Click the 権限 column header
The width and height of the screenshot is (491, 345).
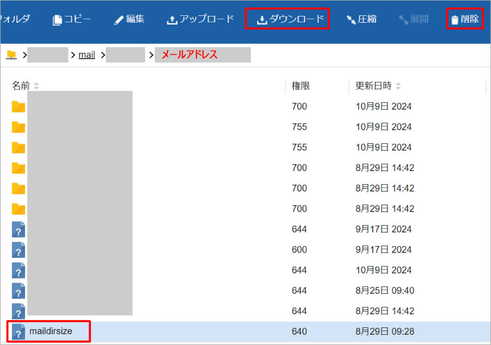(x=300, y=86)
